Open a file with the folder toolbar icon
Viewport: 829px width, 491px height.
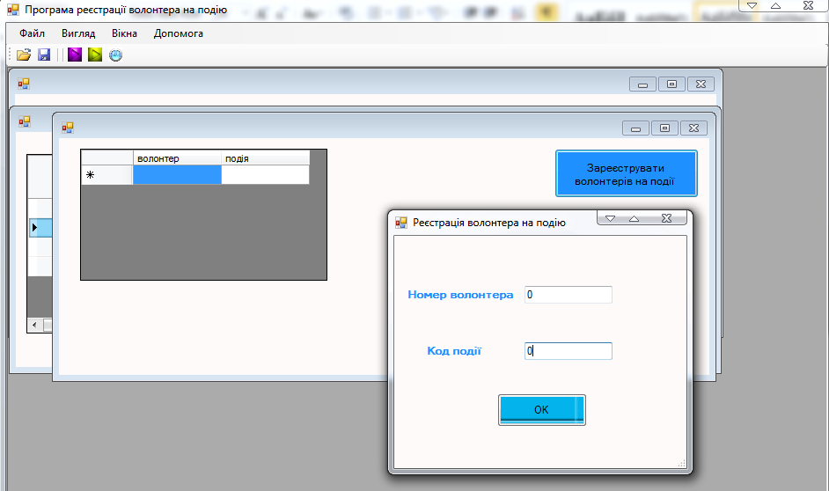[24, 55]
